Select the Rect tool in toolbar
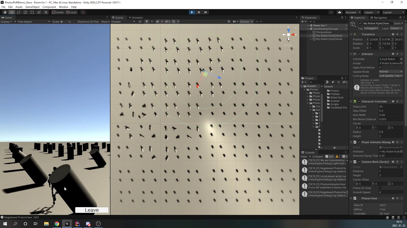 pos(32,12)
